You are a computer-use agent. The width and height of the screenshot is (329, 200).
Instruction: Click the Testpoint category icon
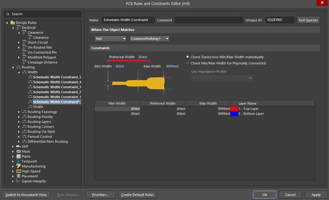pos(19,161)
